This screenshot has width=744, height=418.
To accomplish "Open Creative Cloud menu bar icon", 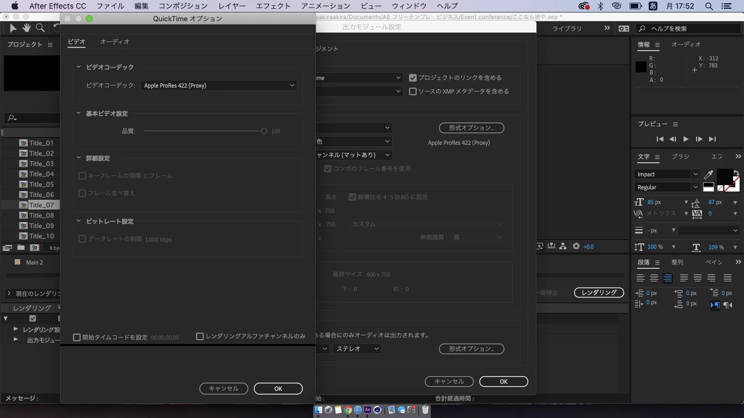I will (x=584, y=6).
